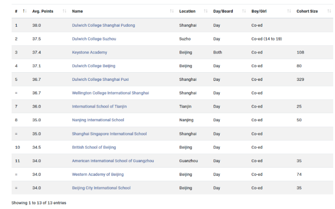Open Beijing City International School link
Viewport: 335px width, 209px height.
click(x=101, y=188)
